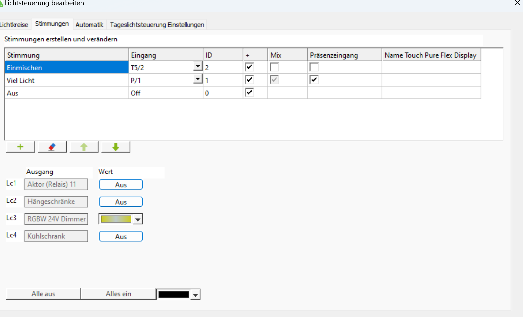This screenshot has height=317, width=523.
Task: Select the Viel Licht row in the table
Action: click(67, 80)
